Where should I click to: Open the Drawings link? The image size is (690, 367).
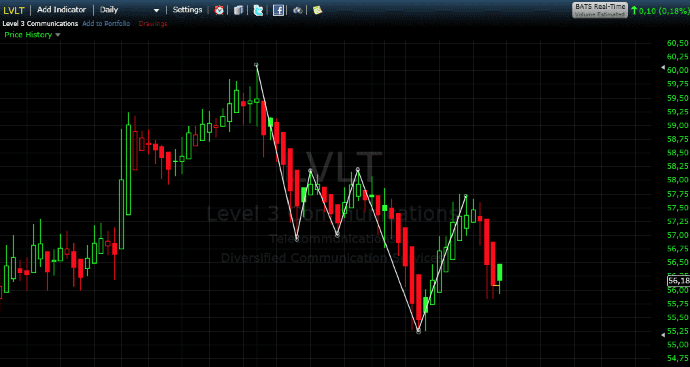pos(153,23)
